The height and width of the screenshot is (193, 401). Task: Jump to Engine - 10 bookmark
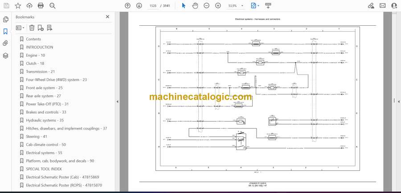click(35, 55)
